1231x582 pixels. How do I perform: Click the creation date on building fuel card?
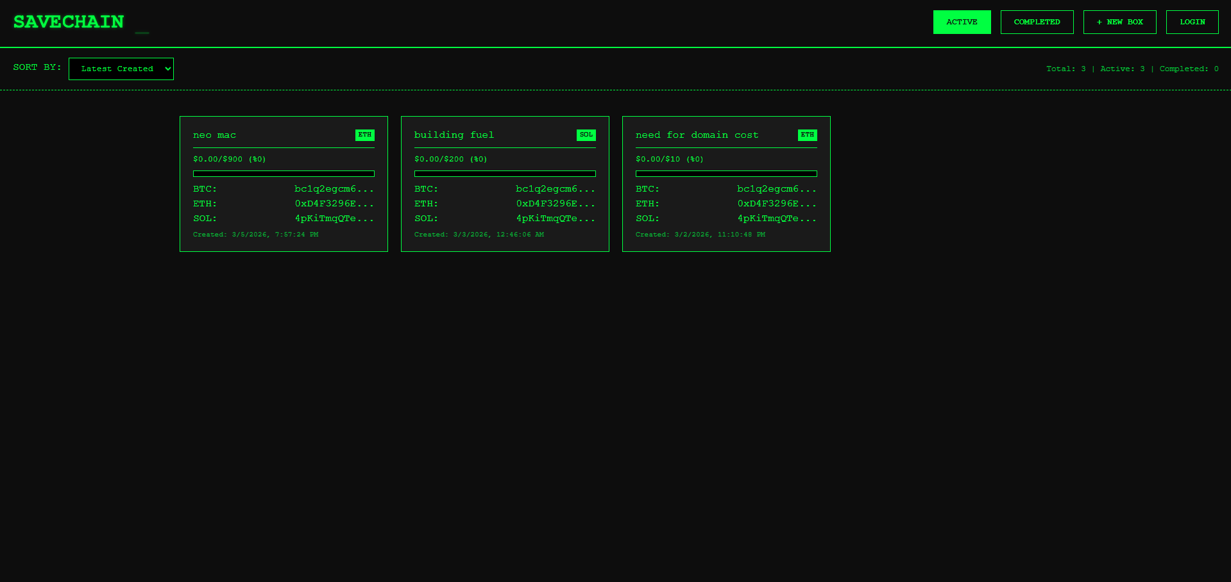[479, 234]
